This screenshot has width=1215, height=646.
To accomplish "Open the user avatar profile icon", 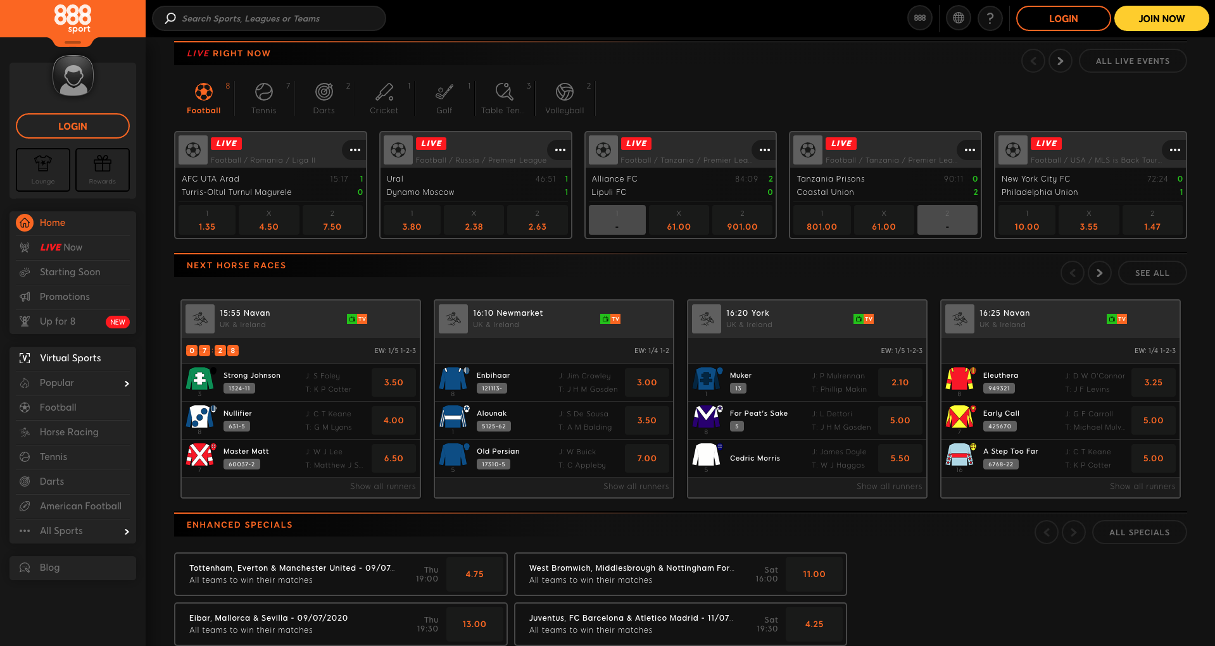I will click(x=73, y=76).
